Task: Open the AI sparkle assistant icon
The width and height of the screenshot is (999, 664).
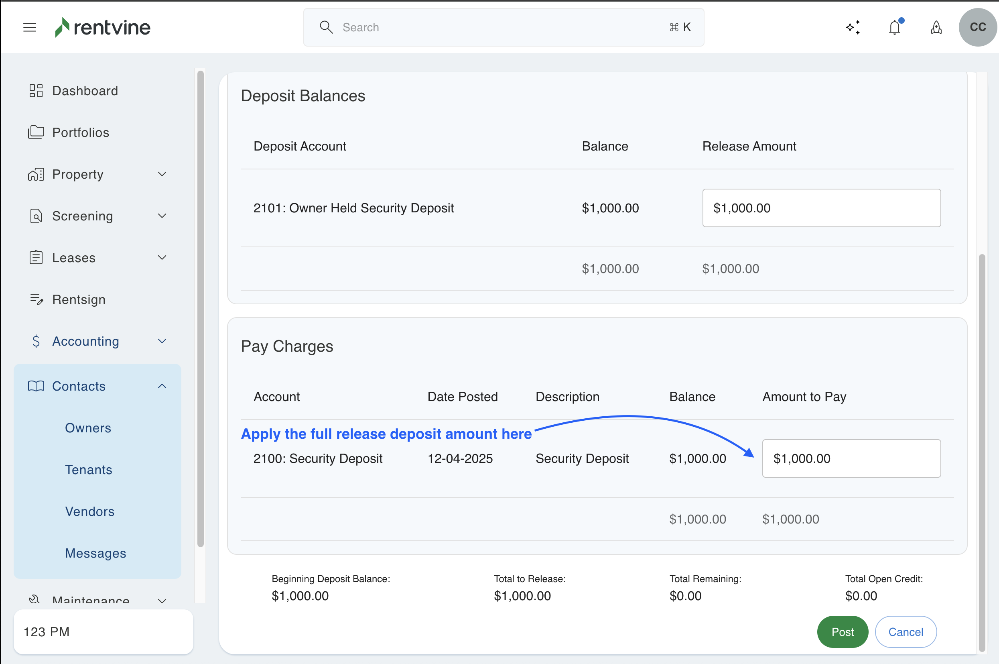Action: 853,28
